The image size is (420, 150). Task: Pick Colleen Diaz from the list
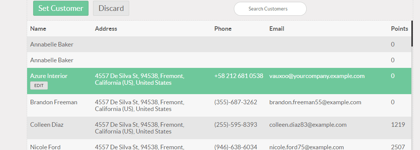coord(47,124)
